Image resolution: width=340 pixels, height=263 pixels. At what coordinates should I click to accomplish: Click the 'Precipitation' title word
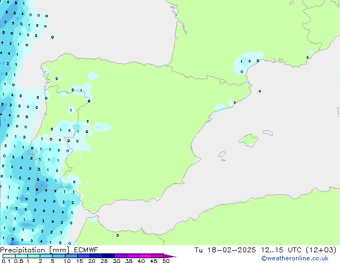[x=23, y=250]
